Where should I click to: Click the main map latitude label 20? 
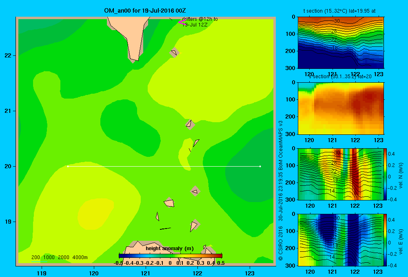pyautogui.click(x=8, y=166)
